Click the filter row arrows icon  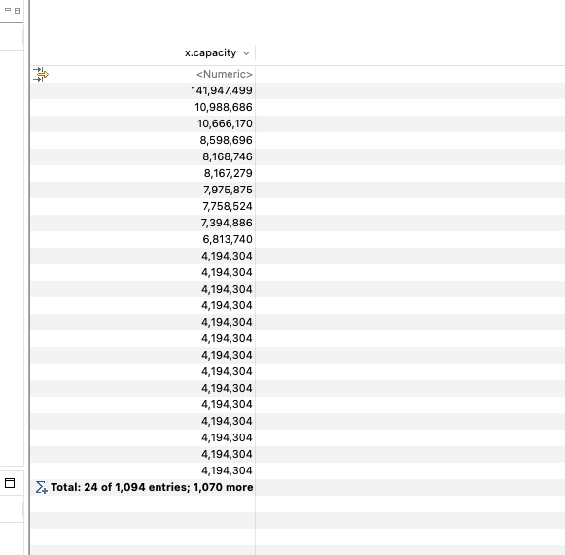(x=41, y=74)
